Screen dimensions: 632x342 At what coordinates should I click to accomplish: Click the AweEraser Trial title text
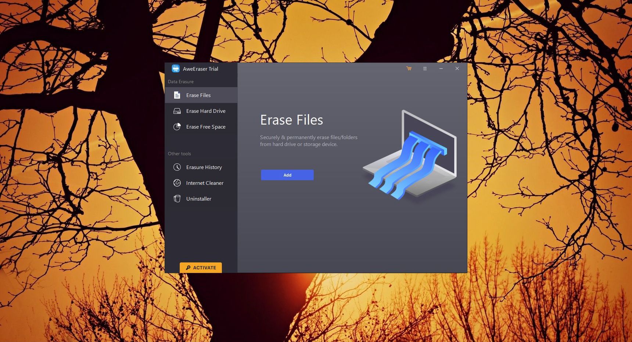pyautogui.click(x=201, y=69)
